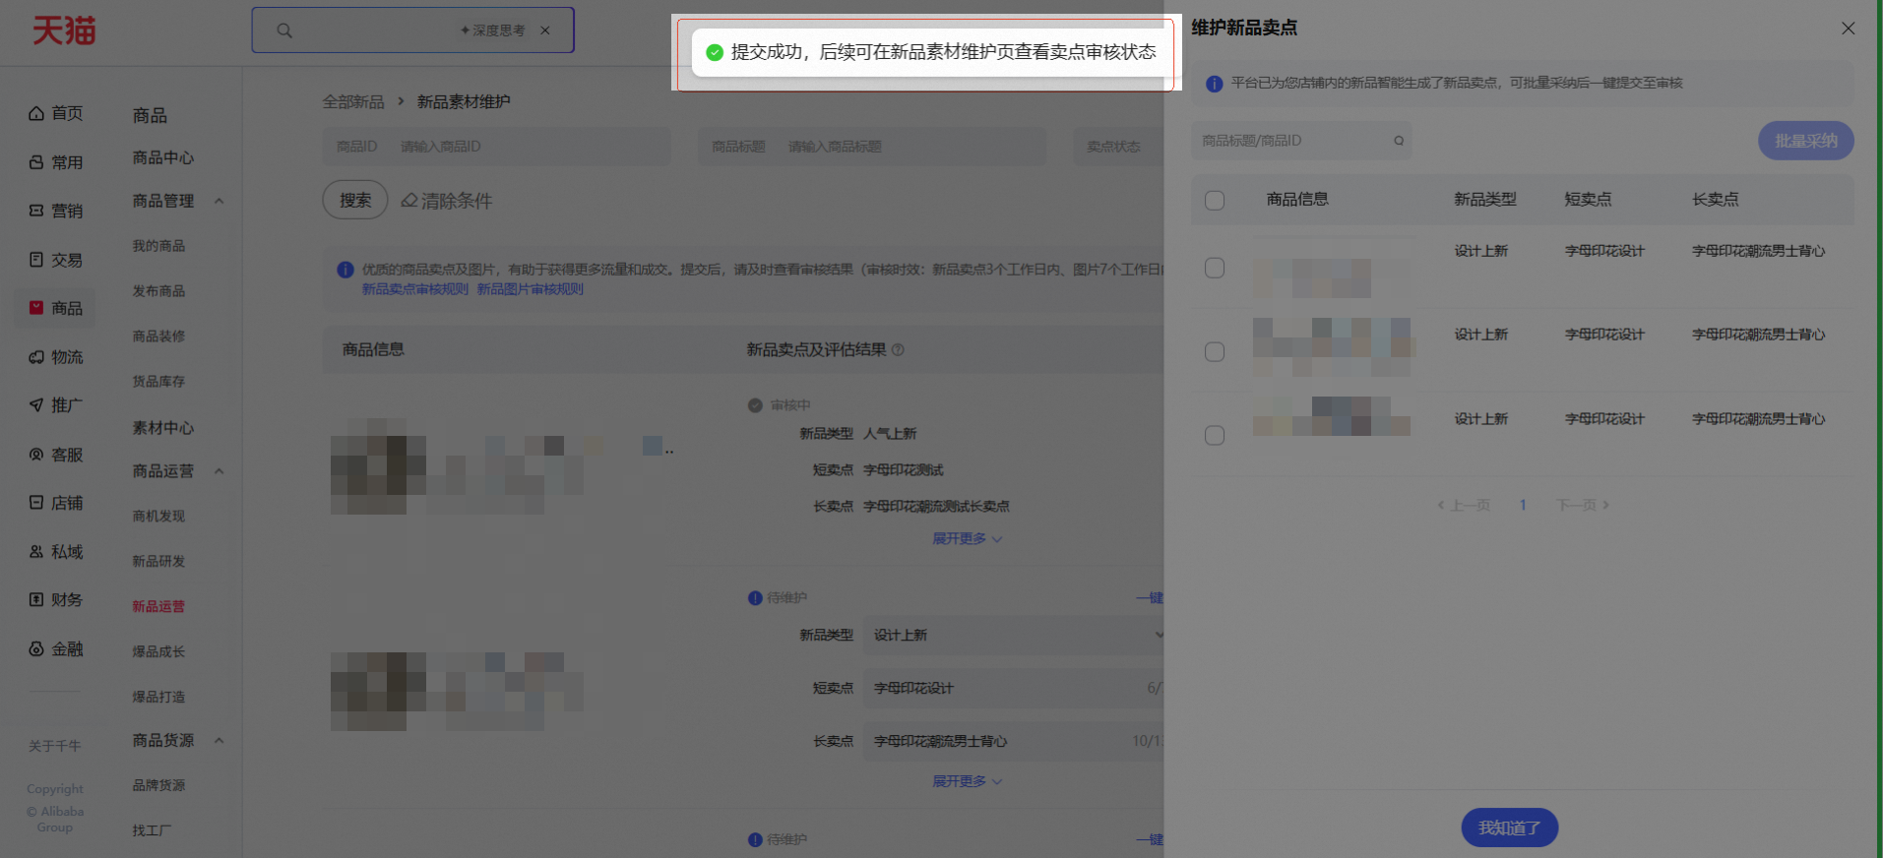Open the 金融 sidebar item
The height and width of the screenshot is (858, 1883).
pos(56,649)
